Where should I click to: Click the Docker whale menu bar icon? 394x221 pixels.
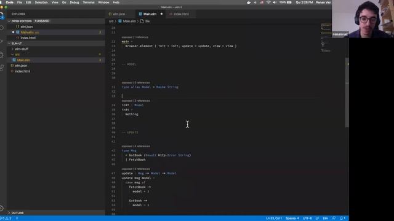[249, 2]
